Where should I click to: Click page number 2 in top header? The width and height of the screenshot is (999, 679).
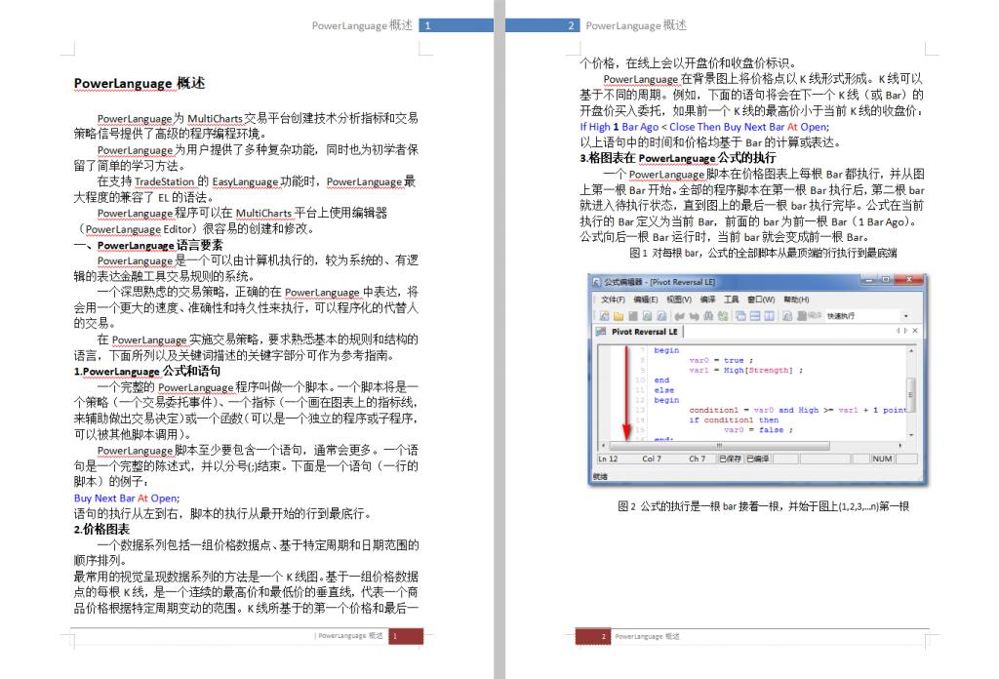pos(571,26)
